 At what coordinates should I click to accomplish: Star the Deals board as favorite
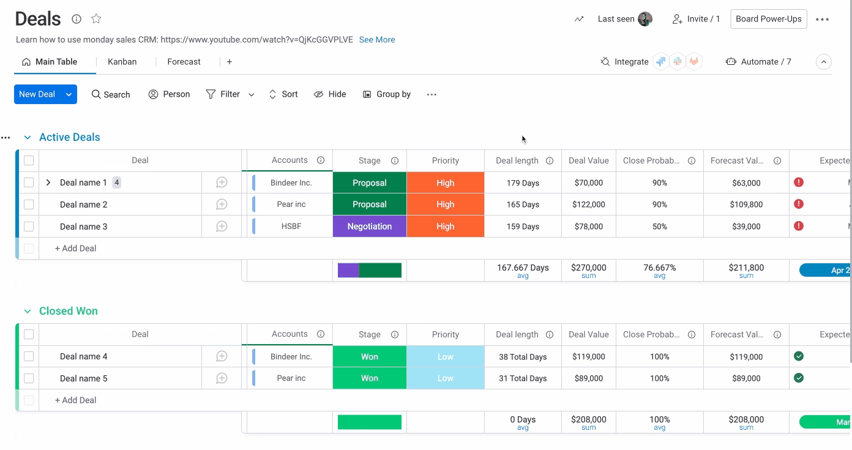95,19
